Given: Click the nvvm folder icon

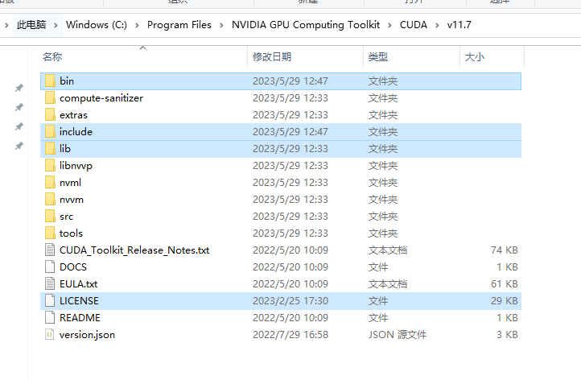Looking at the screenshot, I should tap(50, 200).
